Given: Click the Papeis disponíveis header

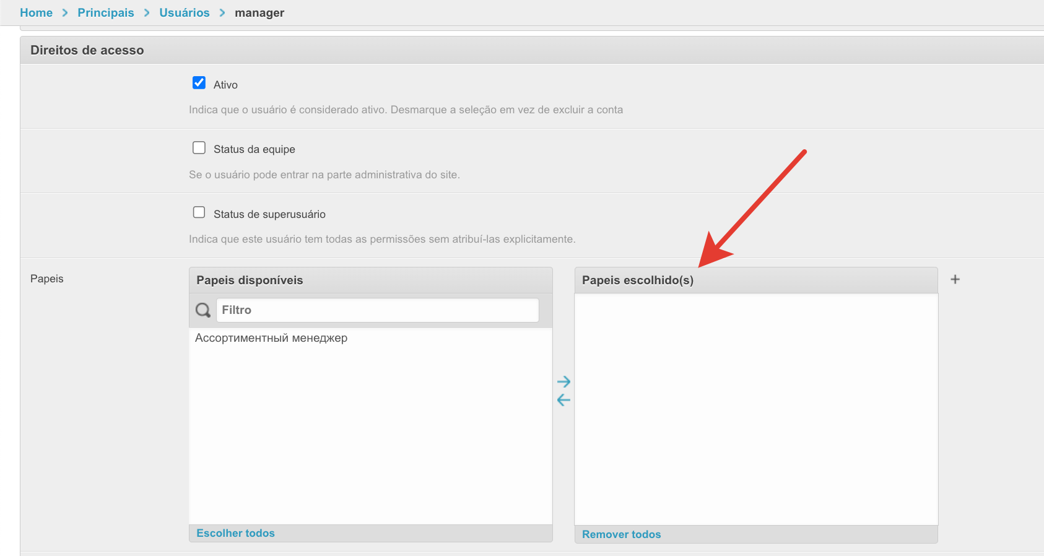Looking at the screenshot, I should click(250, 280).
